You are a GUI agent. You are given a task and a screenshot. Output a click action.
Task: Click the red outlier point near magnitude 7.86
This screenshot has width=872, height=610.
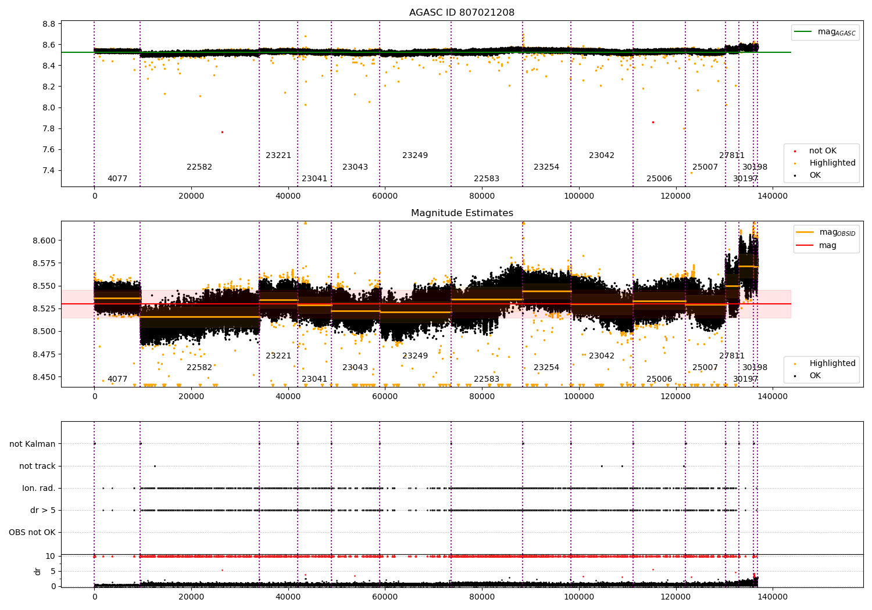click(653, 122)
